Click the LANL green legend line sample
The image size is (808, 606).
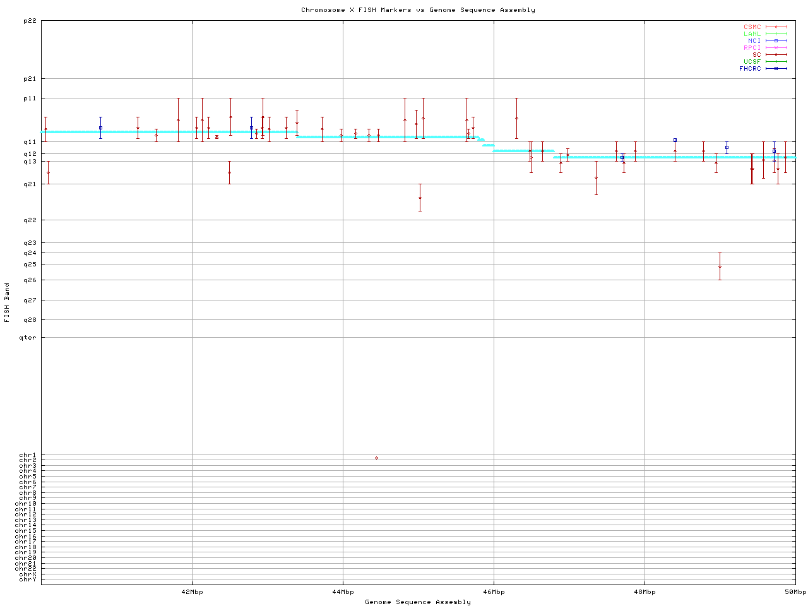776,34
